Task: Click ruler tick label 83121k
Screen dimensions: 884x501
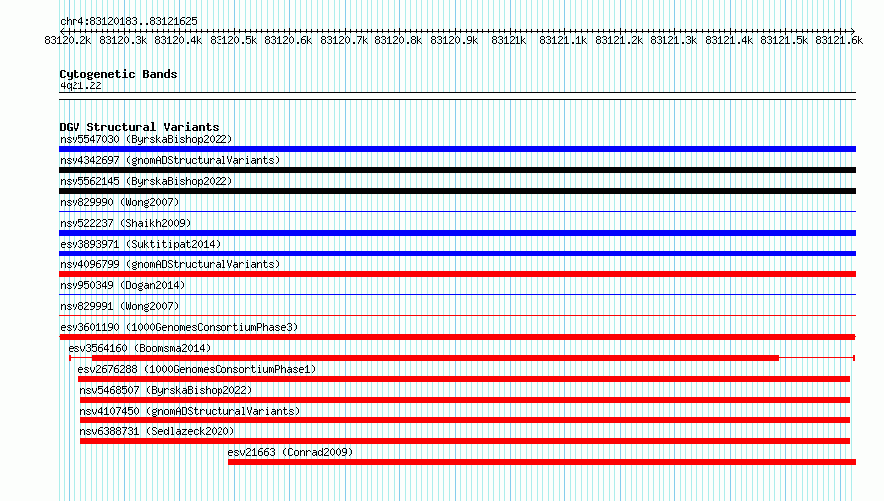Action: [509, 41]
